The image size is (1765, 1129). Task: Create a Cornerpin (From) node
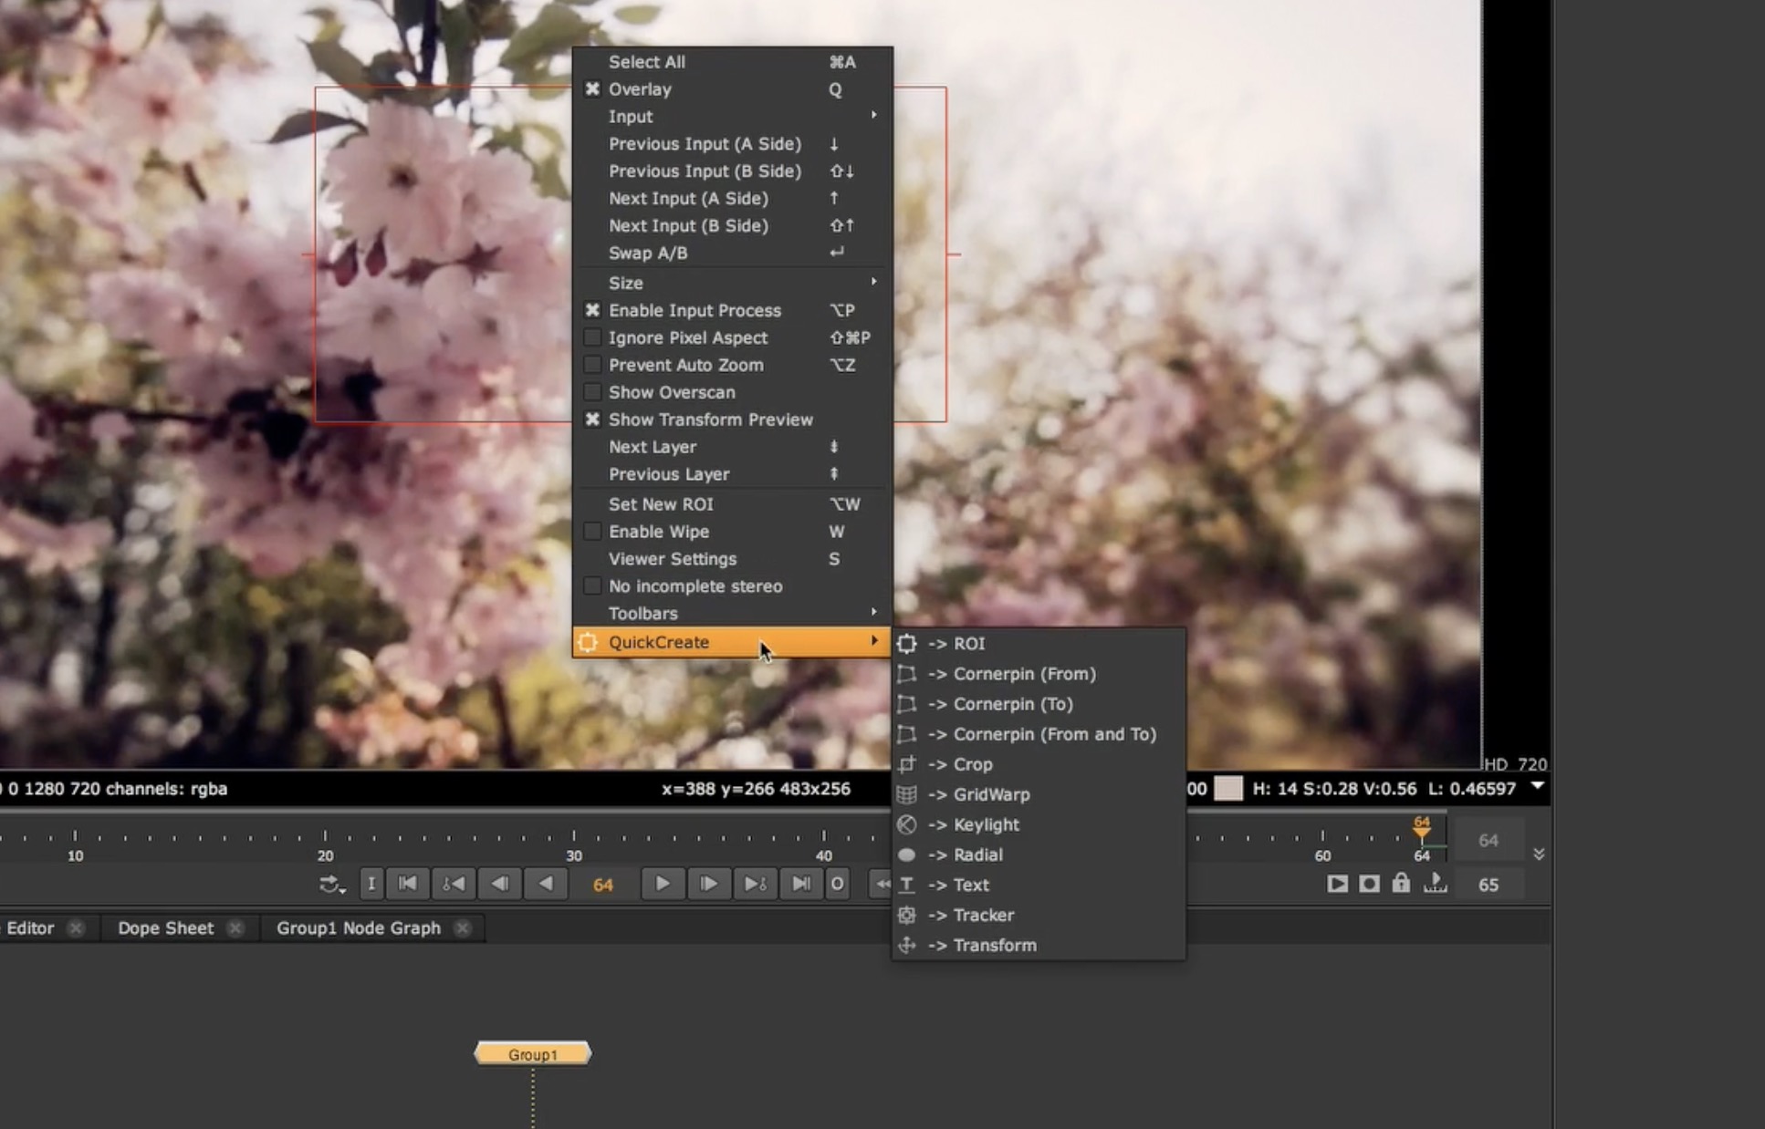tap(1023, 674)
